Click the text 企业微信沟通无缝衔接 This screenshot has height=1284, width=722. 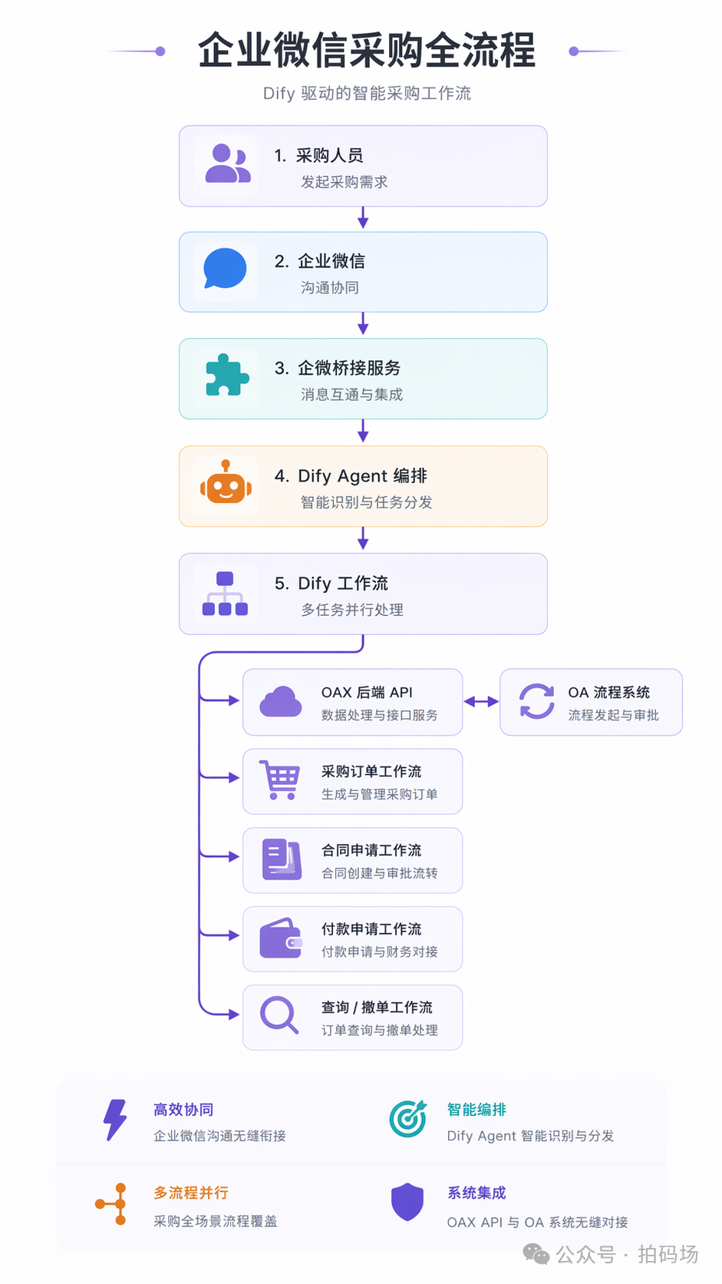click(x=219, y=1135)
